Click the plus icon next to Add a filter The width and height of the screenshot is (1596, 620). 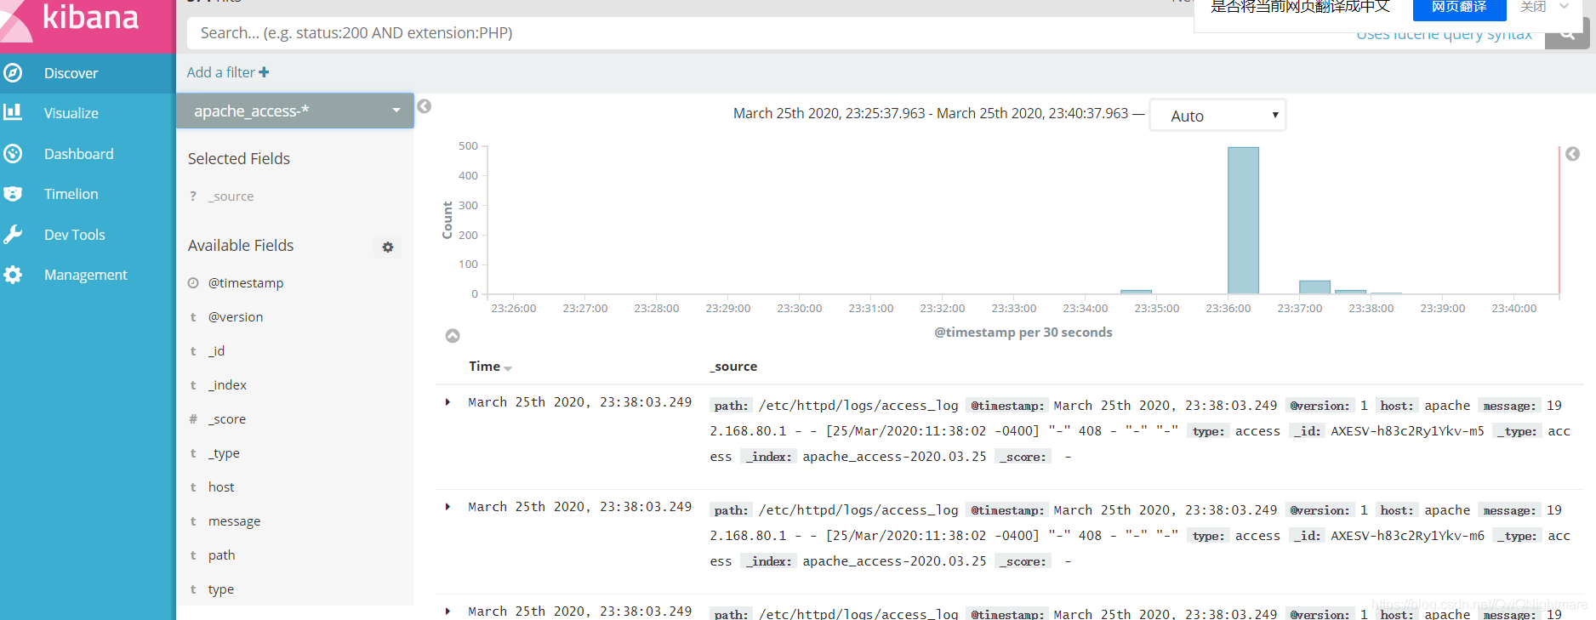[x=264, y=72]
